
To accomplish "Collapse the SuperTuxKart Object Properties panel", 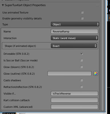I will coord(3,5).
